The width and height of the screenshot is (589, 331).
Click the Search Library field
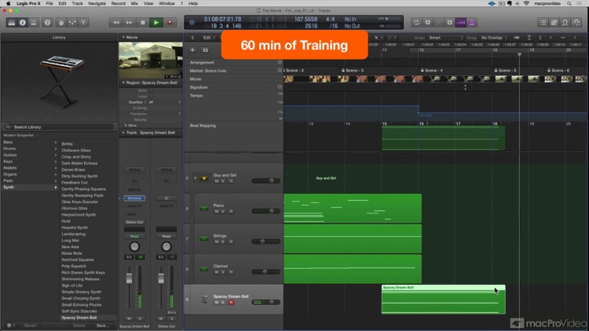59,127
